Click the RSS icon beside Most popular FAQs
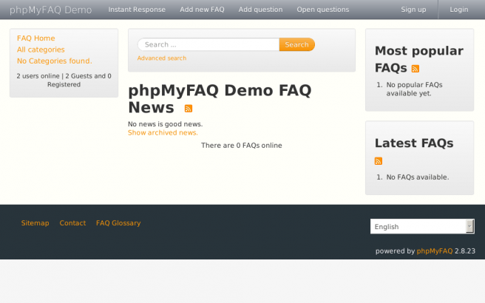 [x=416, y=69]
